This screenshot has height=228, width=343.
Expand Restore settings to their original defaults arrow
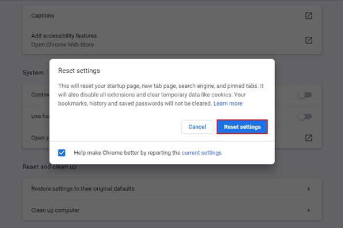(x=308, y=189)
